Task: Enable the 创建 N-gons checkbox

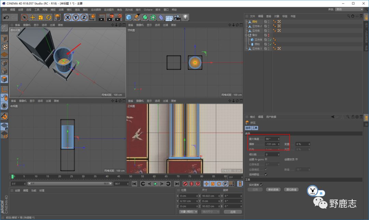Action: coord(266,159)
